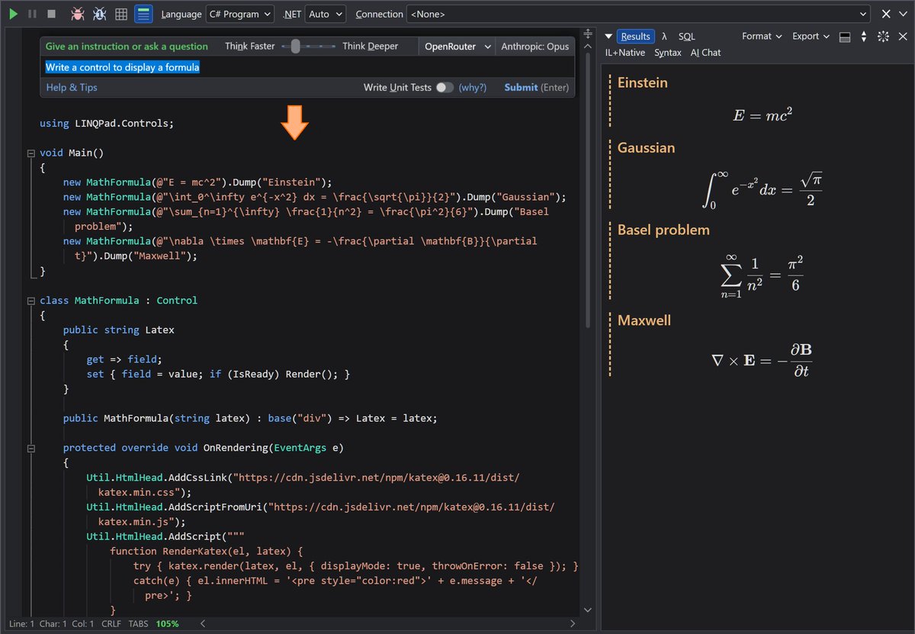Screen dimensions: 915x634
Task: Collapse the void Main() method
Action: click(x=31, y=153)
